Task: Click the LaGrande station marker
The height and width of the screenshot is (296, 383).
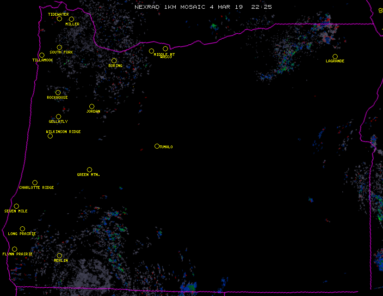Action: click(x=335, y=57)
